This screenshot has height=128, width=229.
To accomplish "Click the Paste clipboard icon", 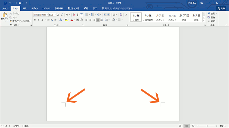I will tap(5, 15).
